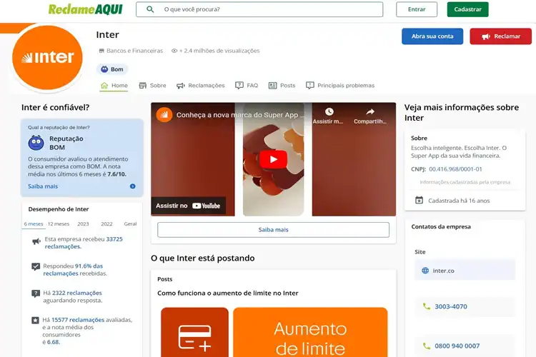Open post 'Como funciona o aumento de limite'
The width and height of the screenshot is (536, 357).
click(x=228, y=293)
